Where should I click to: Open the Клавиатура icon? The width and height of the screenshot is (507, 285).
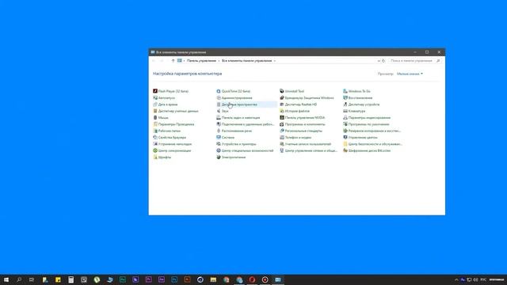345,111
